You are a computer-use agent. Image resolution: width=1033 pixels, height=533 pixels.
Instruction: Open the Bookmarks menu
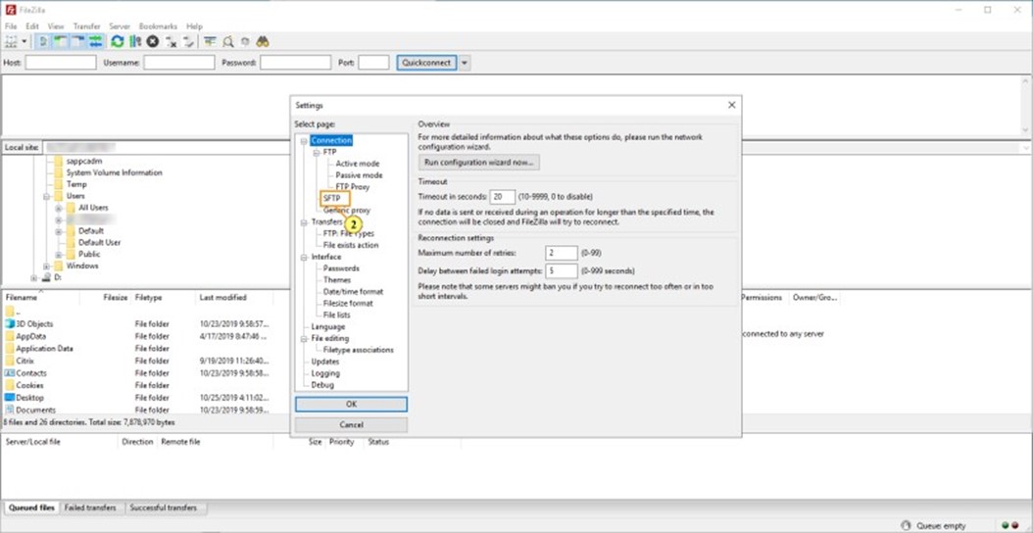pyautogui.click(x=158, y=26)
